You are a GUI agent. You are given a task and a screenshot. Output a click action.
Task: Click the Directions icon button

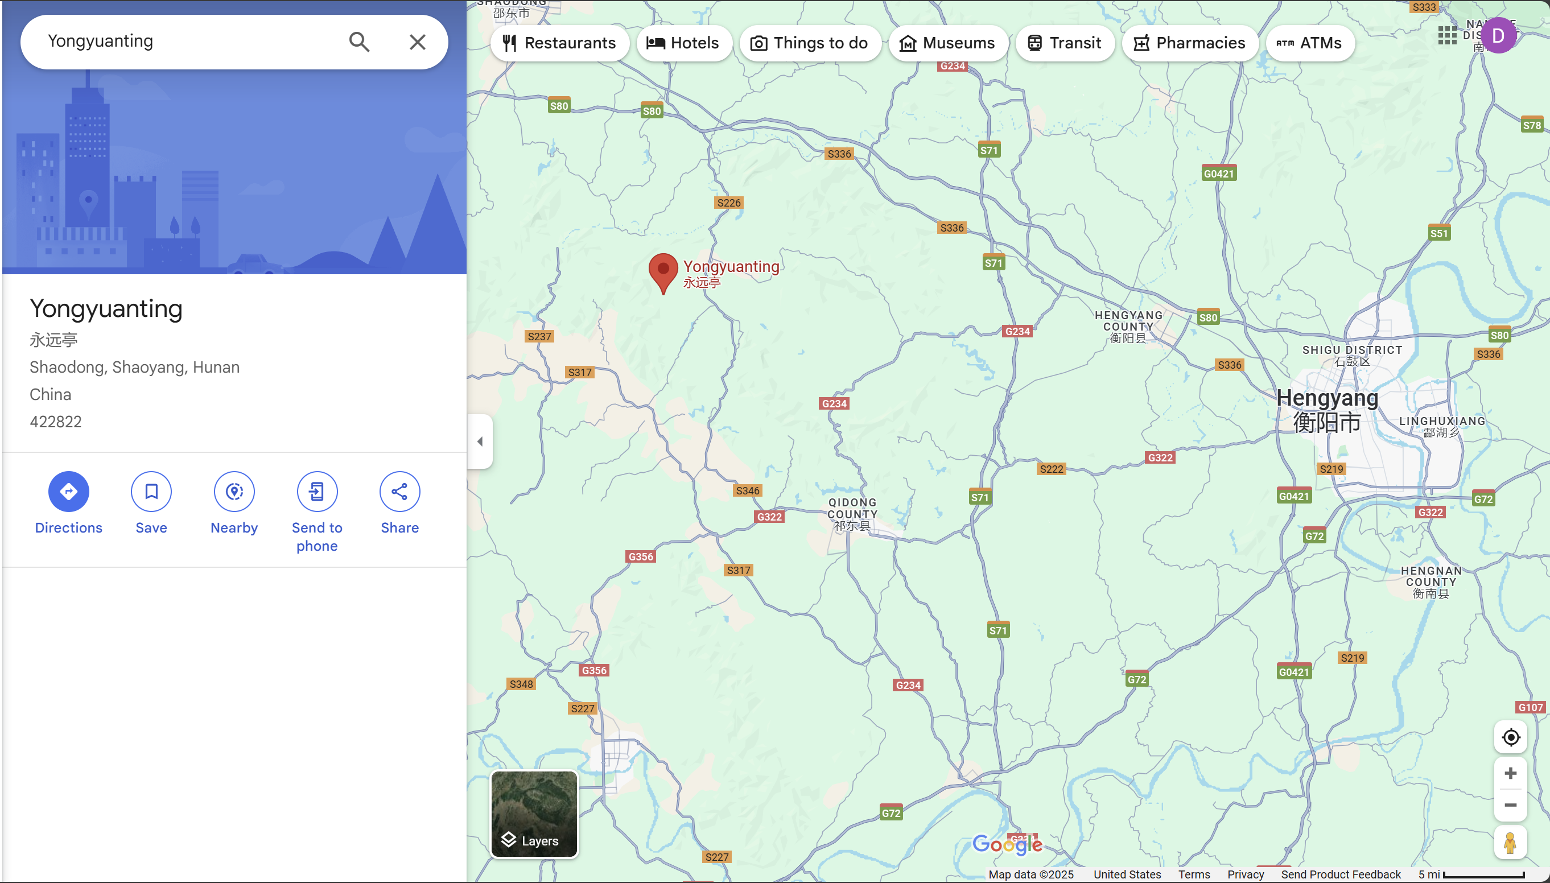[68, 491]
